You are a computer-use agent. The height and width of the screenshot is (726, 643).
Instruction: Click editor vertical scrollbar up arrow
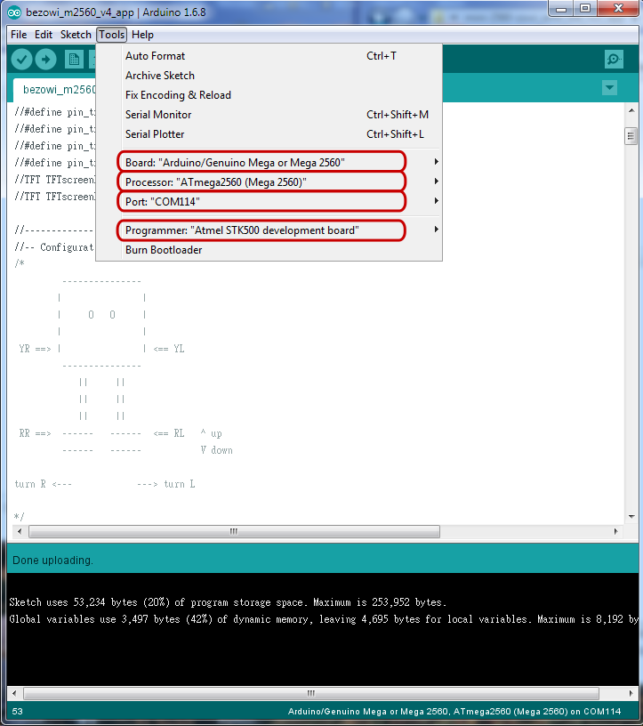tap(631, 110)
